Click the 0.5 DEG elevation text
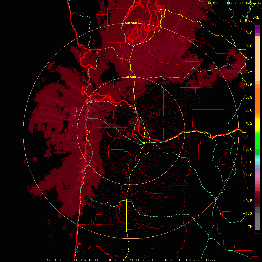Screen dimensions: 262x262 pos(145,260)
